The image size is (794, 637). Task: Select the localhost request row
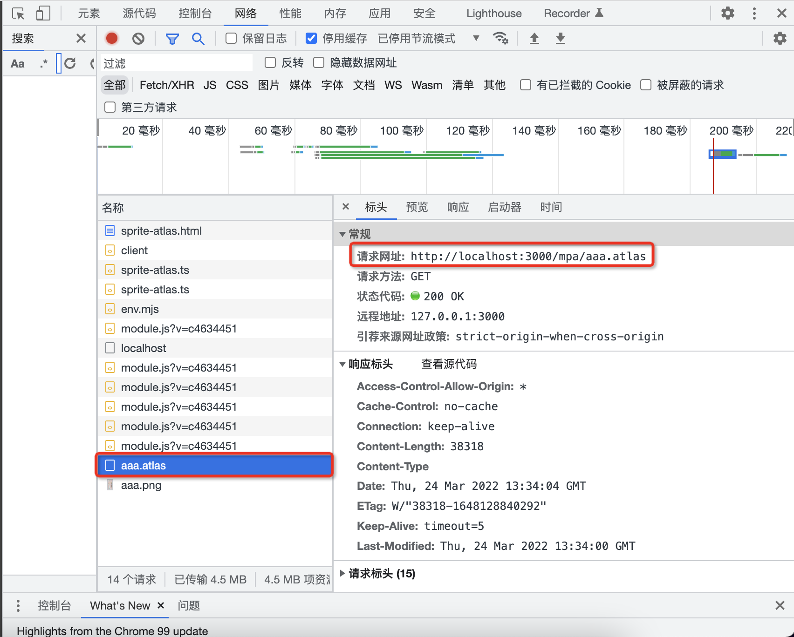coord(215,348)
